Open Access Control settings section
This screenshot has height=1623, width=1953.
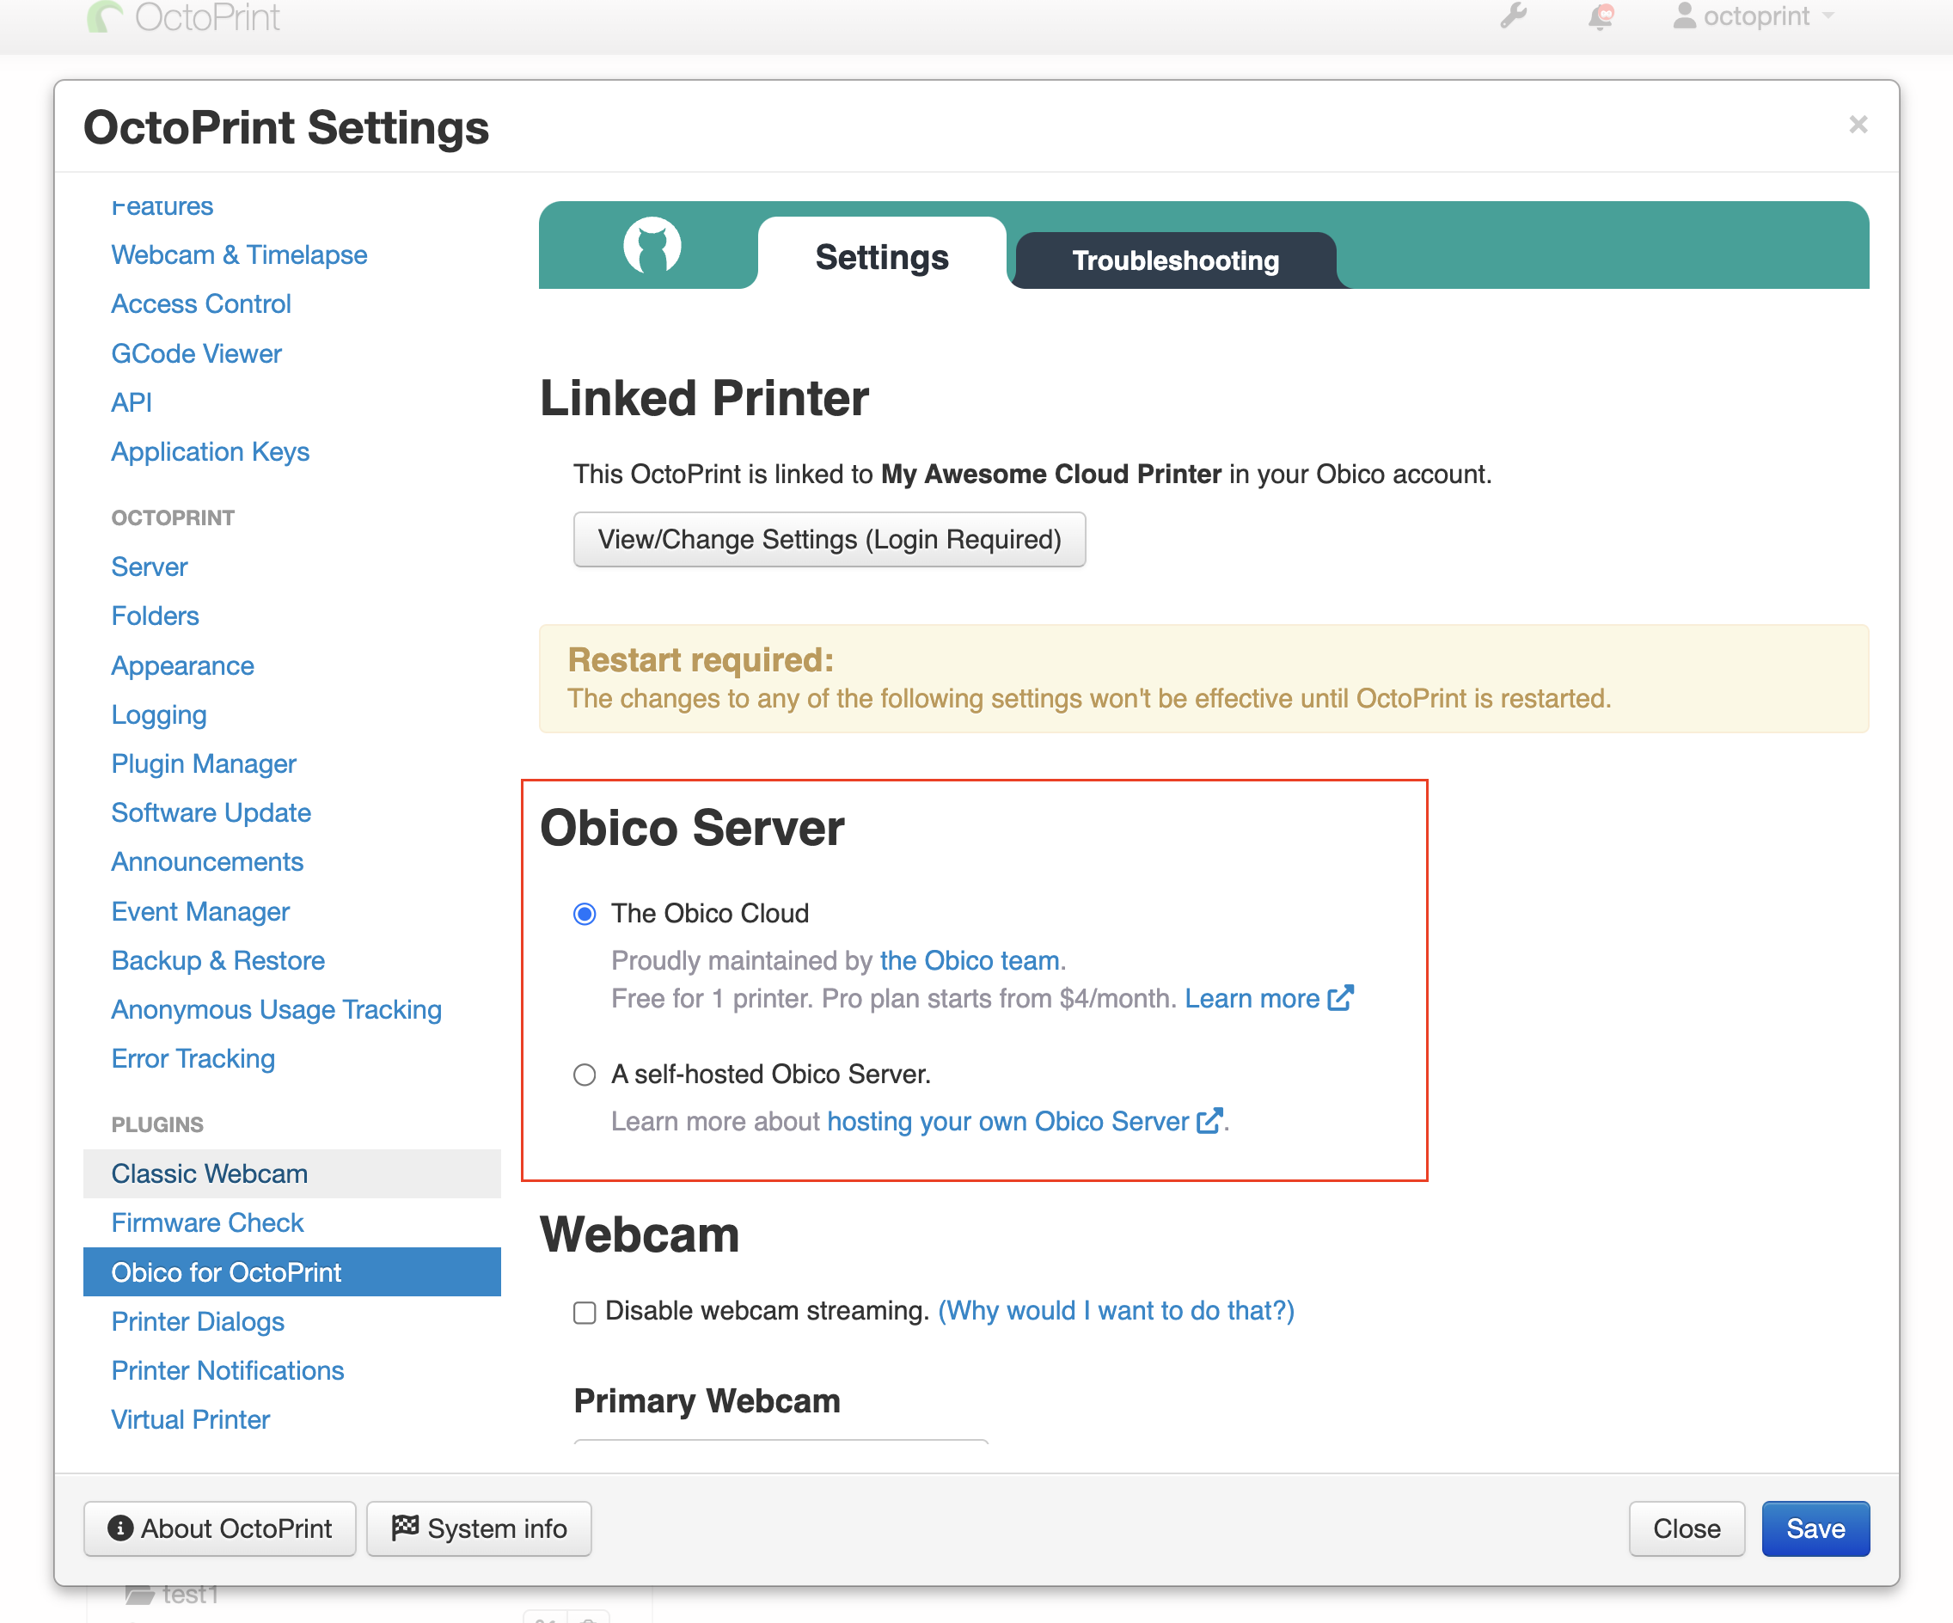pos(201,304)
